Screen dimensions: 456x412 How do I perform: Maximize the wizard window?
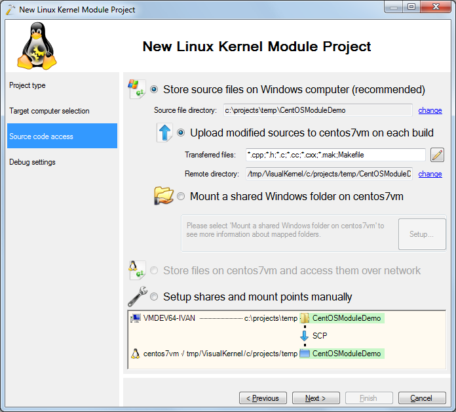(411, 7)
